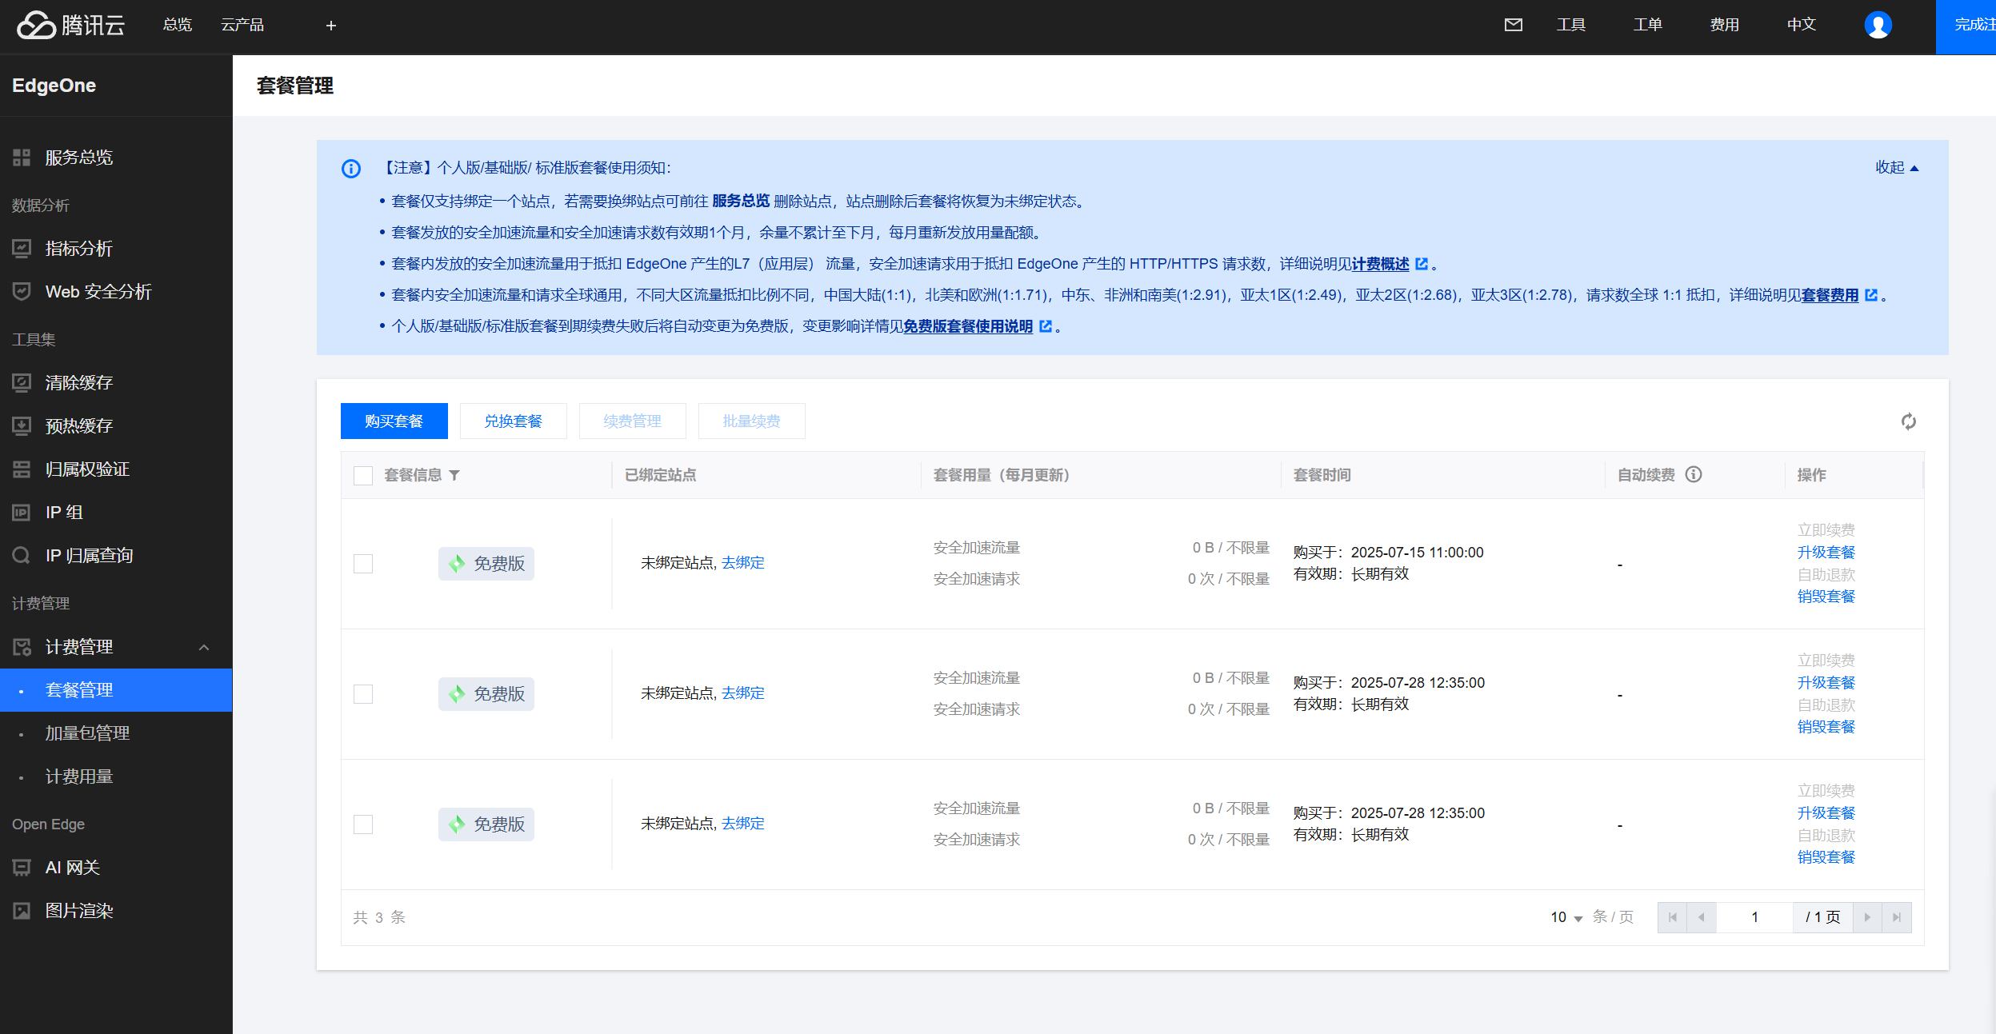This screenshot has height=1034, width=1996.
Task: Open the 免费版套餐使用说明 link
Action: (x=968, y=326)
